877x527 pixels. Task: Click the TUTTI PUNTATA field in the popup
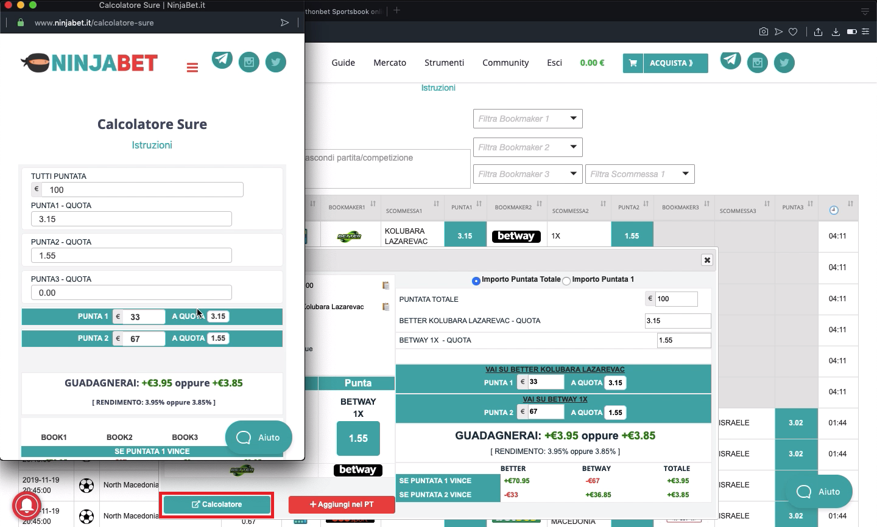[143, 189]
